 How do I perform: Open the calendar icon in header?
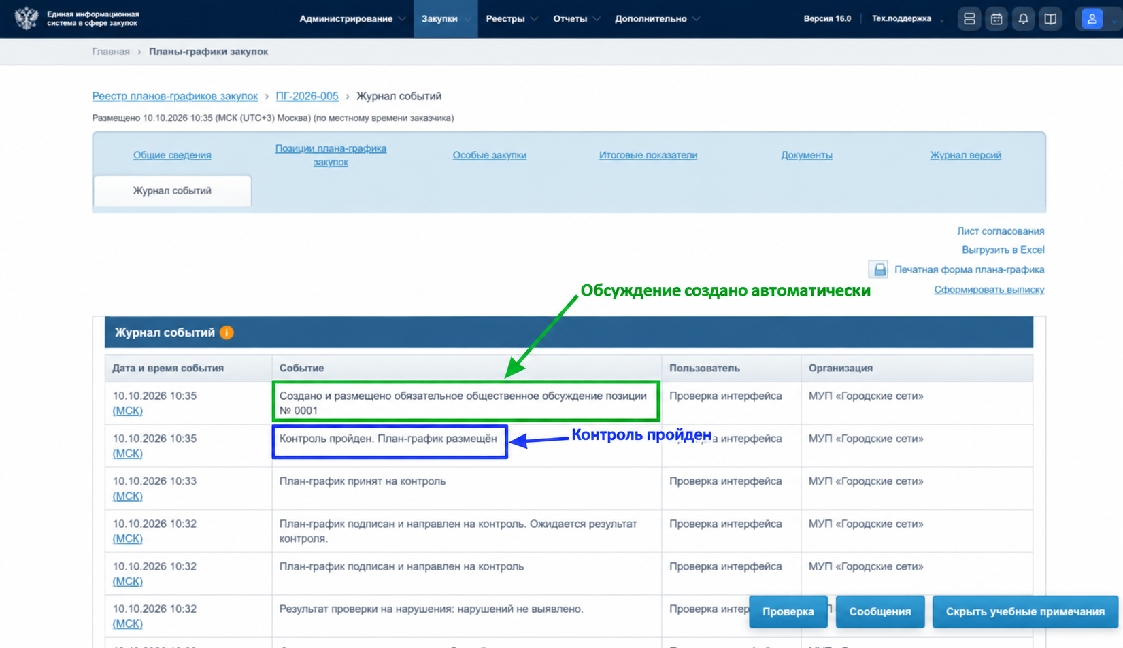[x=996, y=19]
